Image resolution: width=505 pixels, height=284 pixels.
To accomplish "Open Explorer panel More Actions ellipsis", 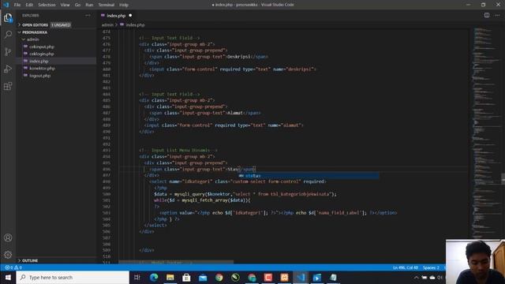I will click(88, 16).
